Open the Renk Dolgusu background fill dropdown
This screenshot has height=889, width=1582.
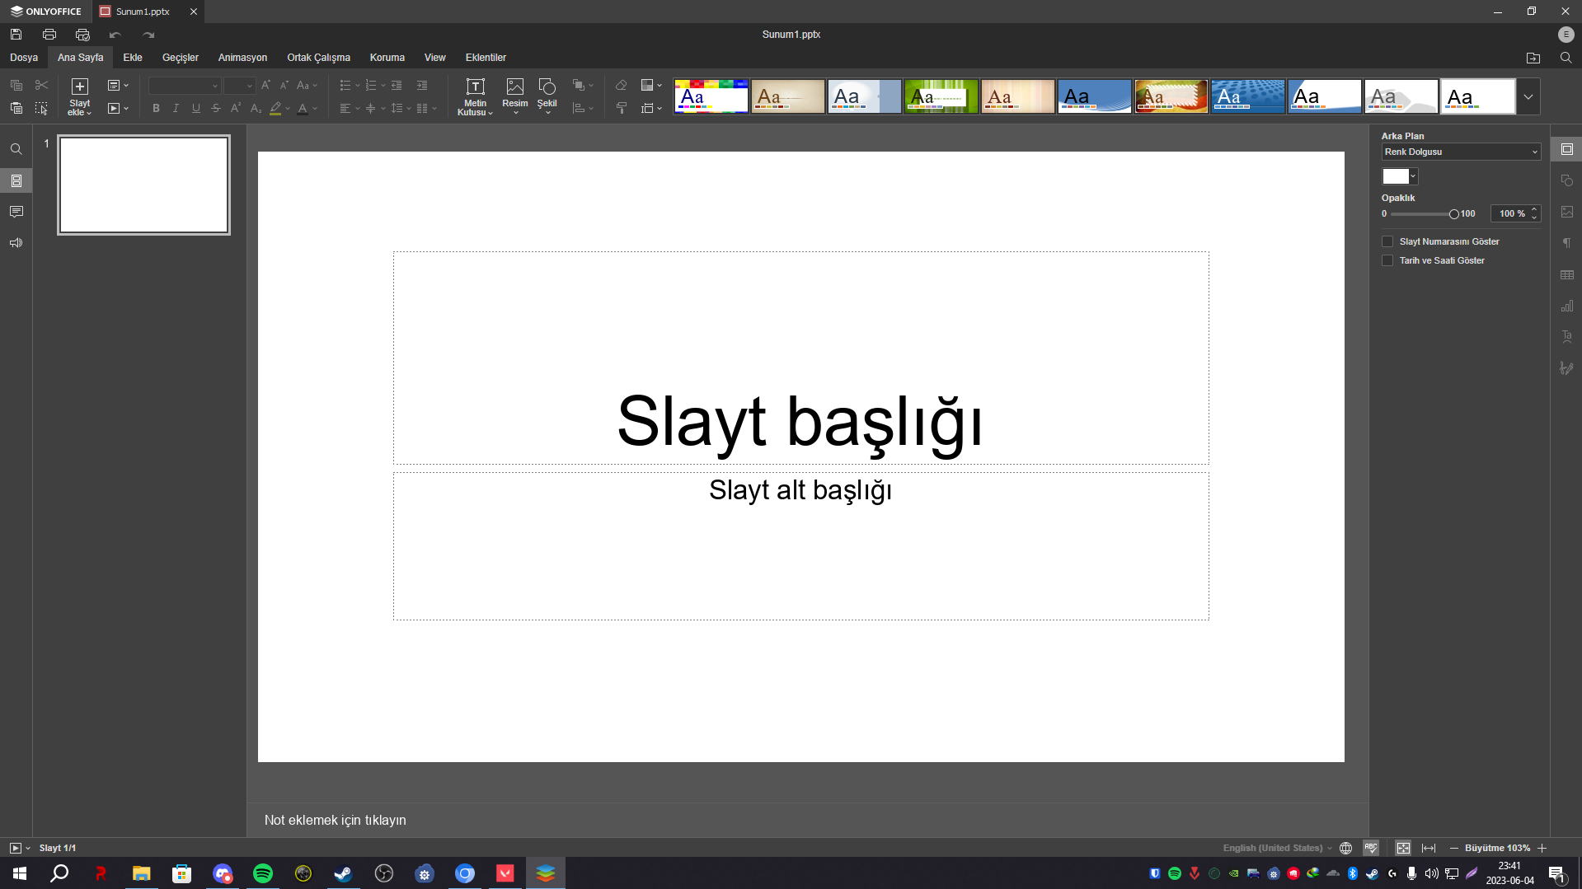(x=1461, y=152)
